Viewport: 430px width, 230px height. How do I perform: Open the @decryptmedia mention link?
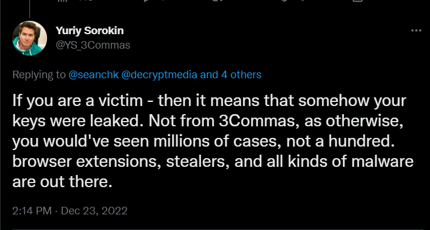click(x=159, y=75)
